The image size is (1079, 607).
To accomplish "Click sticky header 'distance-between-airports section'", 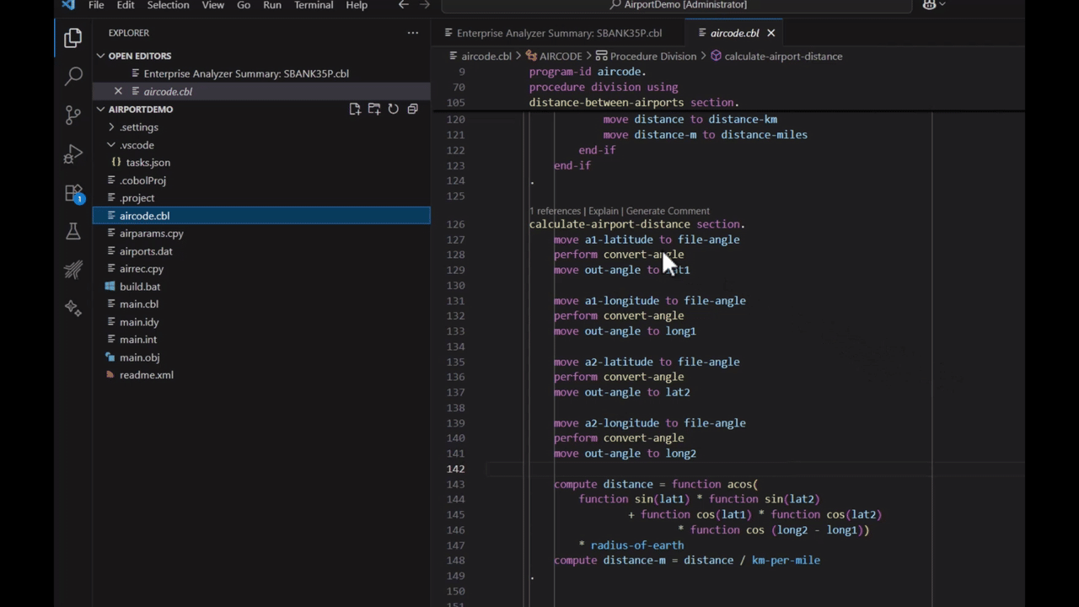I will (634, 103).
